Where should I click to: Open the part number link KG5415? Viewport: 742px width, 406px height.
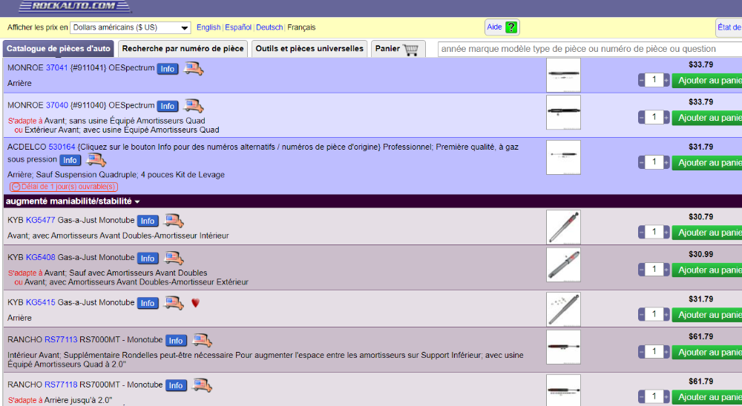coord(41,302)
